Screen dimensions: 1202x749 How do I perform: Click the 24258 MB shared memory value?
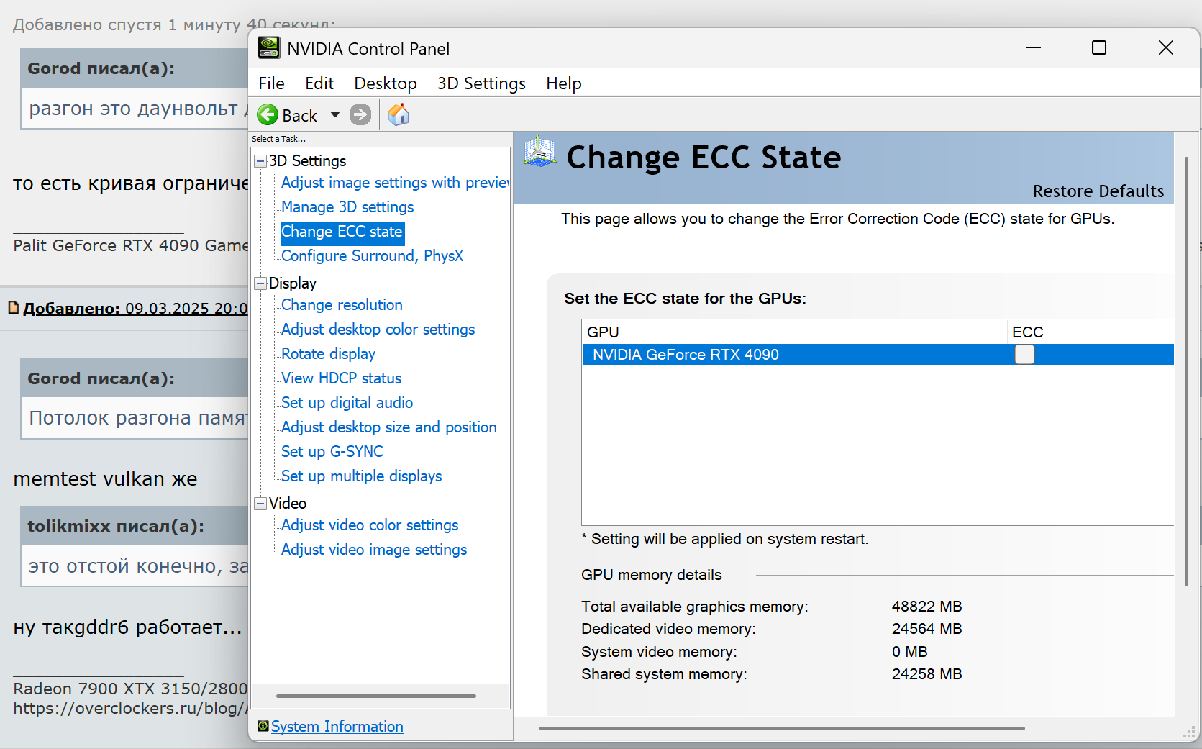(926, 674)
